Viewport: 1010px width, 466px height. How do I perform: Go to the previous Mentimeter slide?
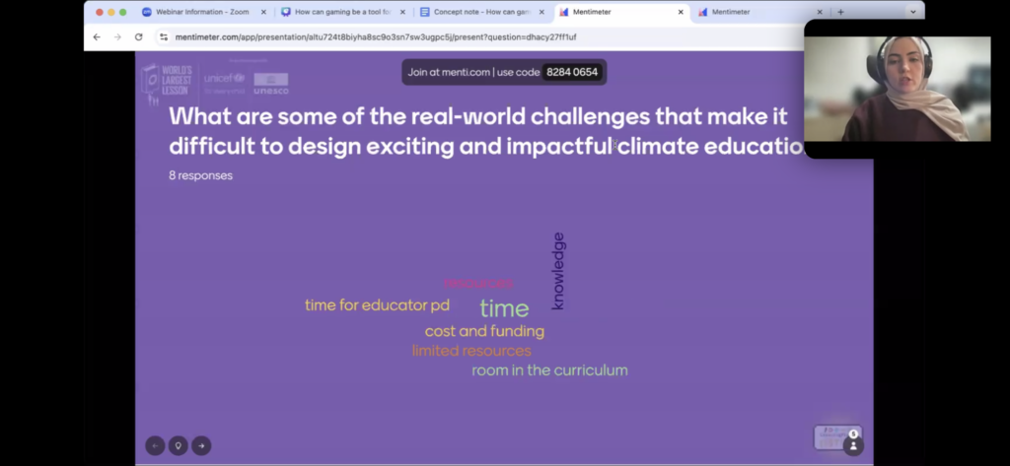pyautogui.click(x=155, y=445)
